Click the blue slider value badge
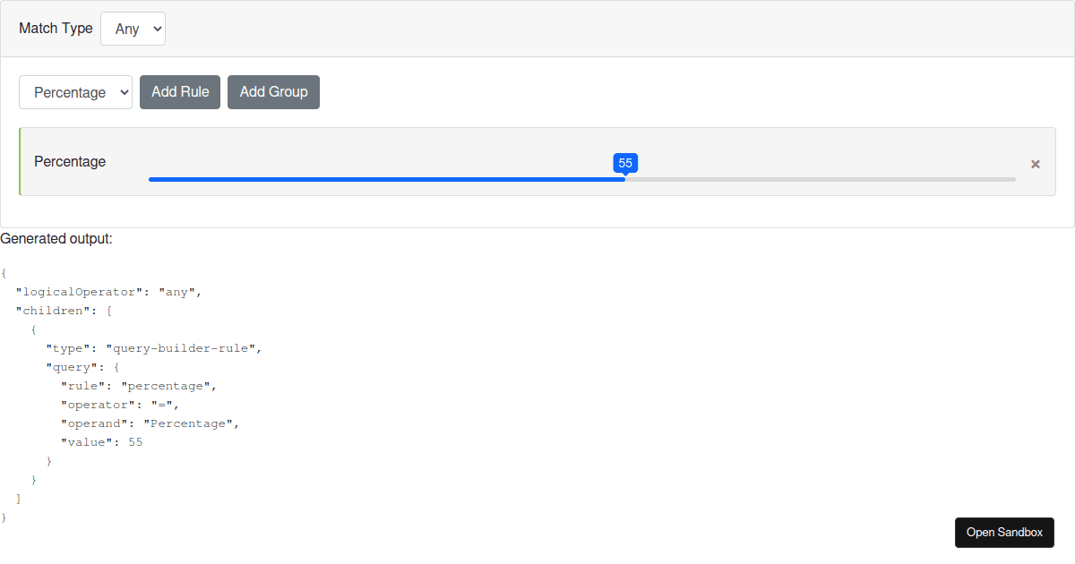The image size is (1075, 564). click(624, 163)
